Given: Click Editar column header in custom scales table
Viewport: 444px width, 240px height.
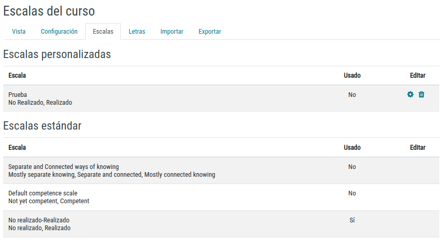Looking at the screenshot, I should pyautogui.click(x=418, y=76).
